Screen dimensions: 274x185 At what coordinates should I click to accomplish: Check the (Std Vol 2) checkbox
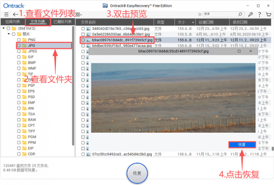pos(8,28)
